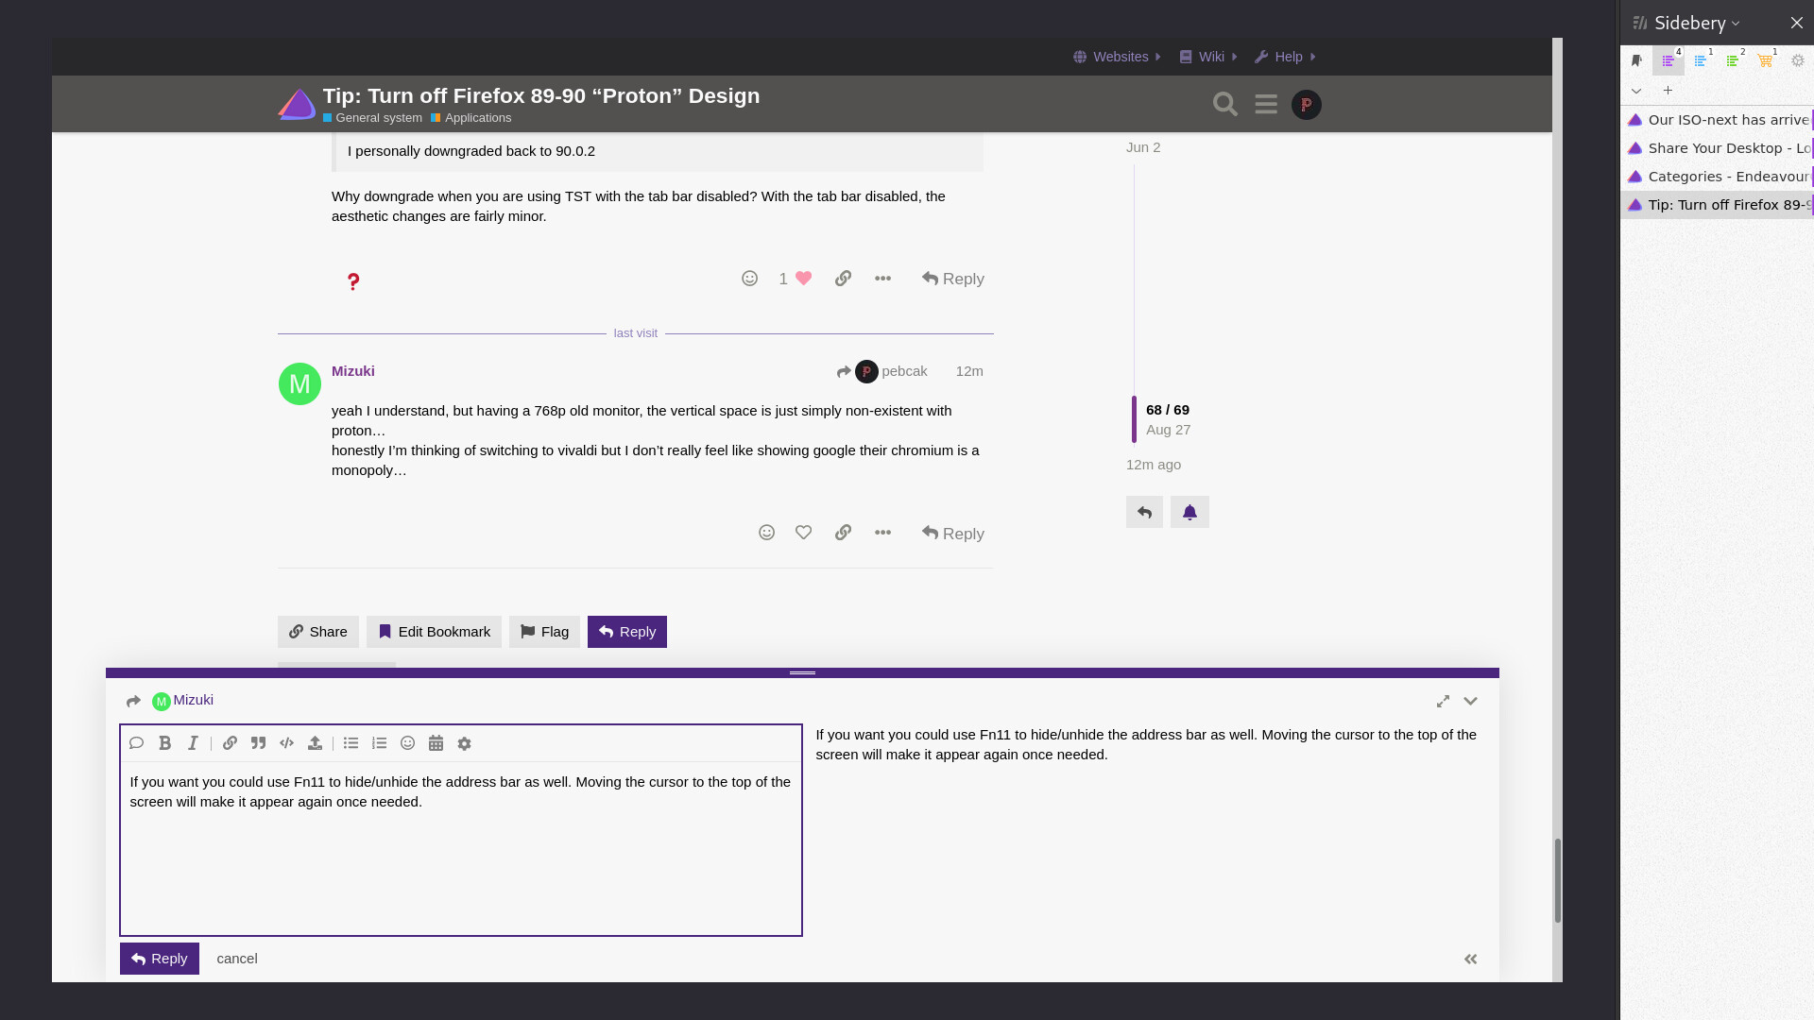Viewport: 1814px width, 1020px height.
Task: Flag this topic with the Flag button
Action: tap(544, 632)
